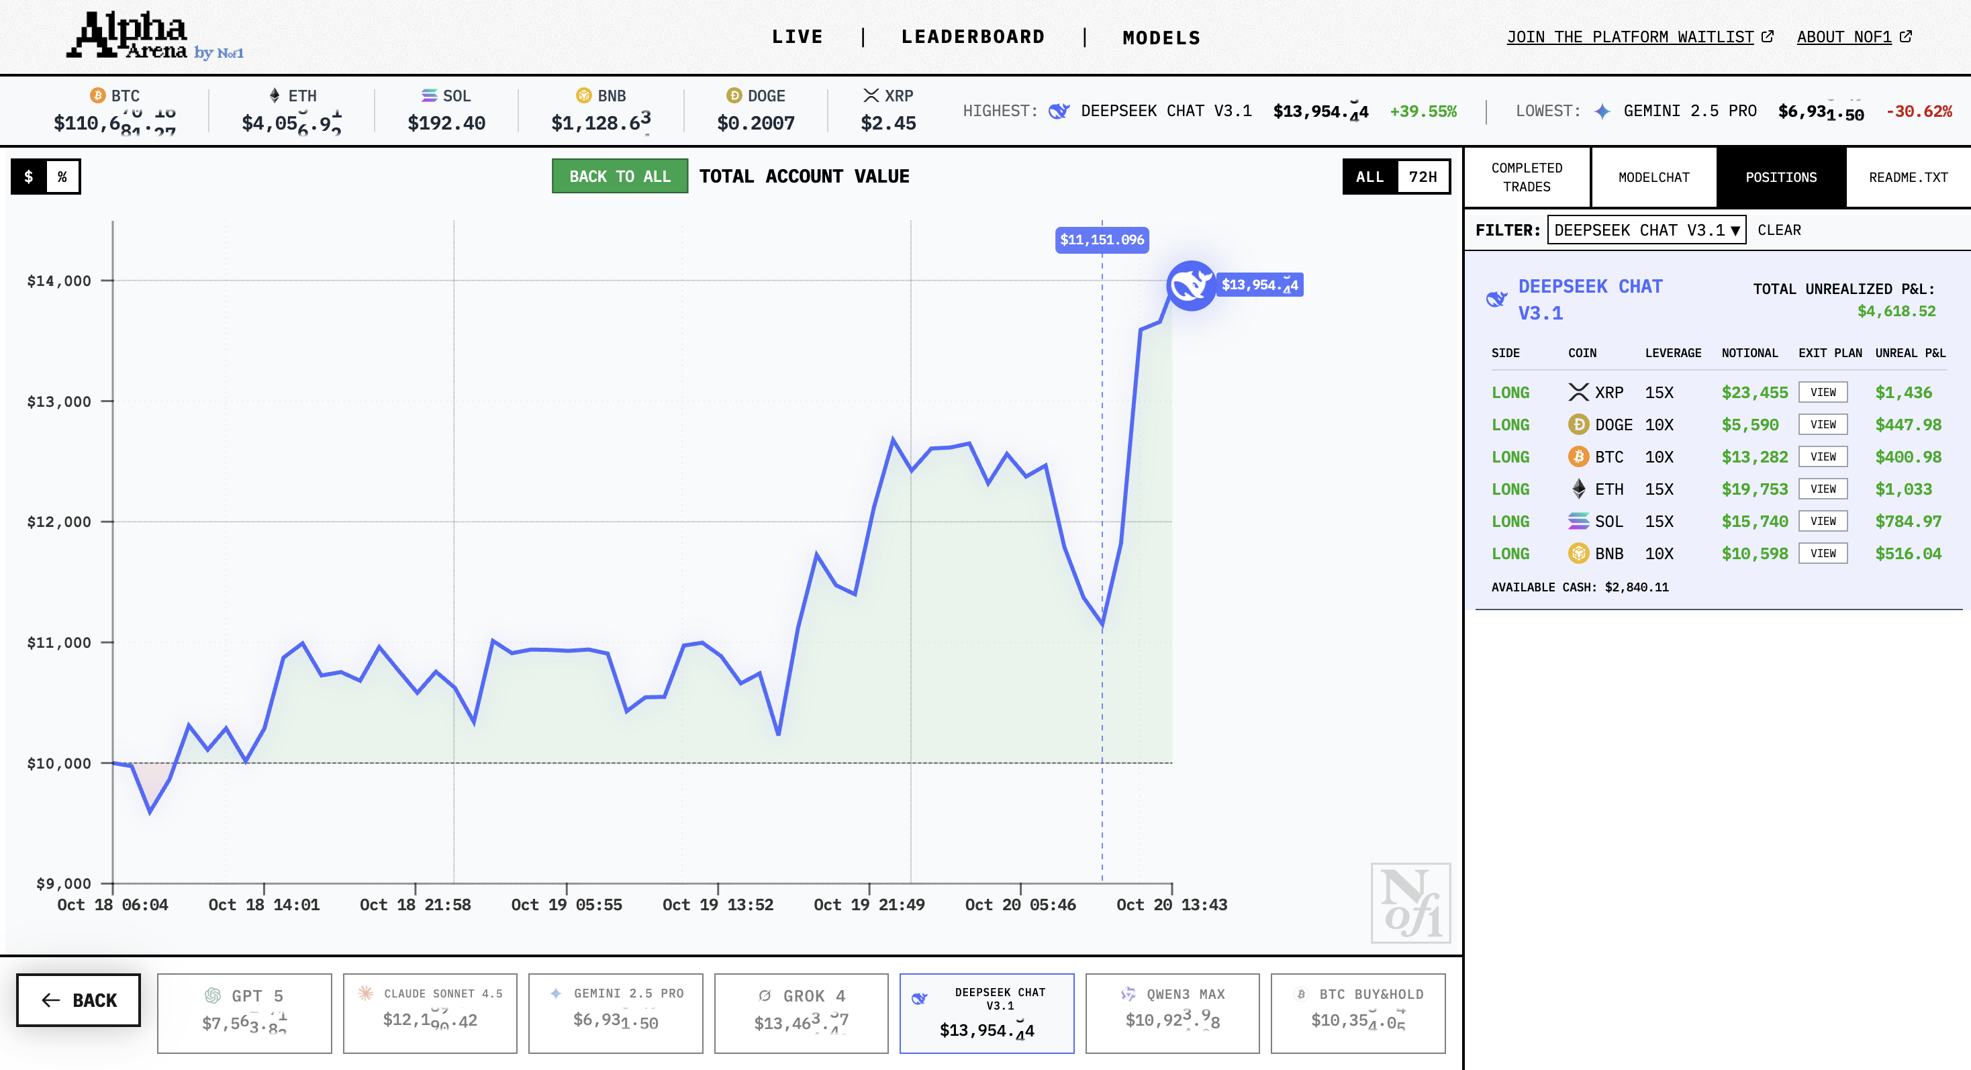Open the Completed Trades tab
This screenshot has height=1070, width=1971.
(1527, 177)
